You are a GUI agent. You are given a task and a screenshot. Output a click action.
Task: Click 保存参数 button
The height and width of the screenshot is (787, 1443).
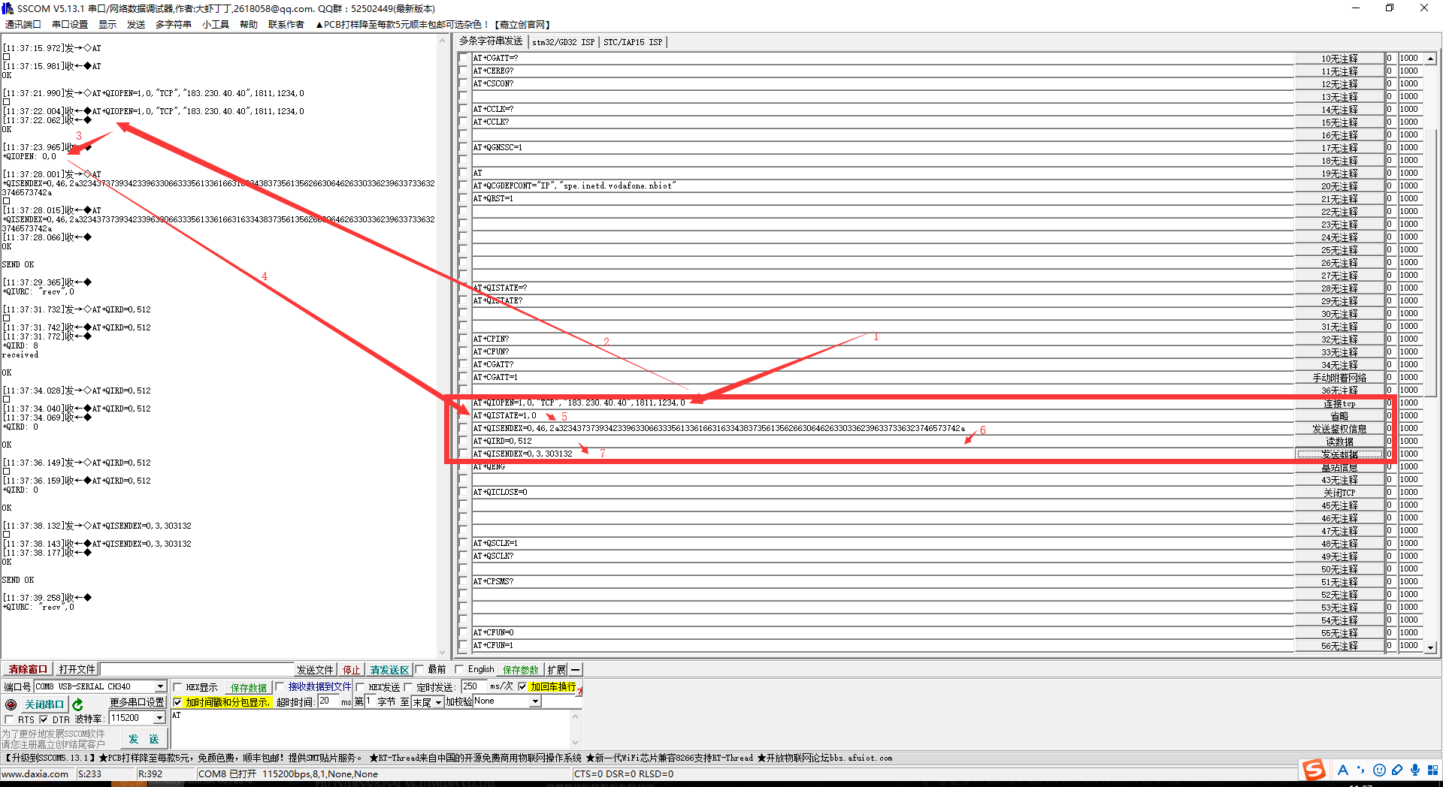coord(521,670)
